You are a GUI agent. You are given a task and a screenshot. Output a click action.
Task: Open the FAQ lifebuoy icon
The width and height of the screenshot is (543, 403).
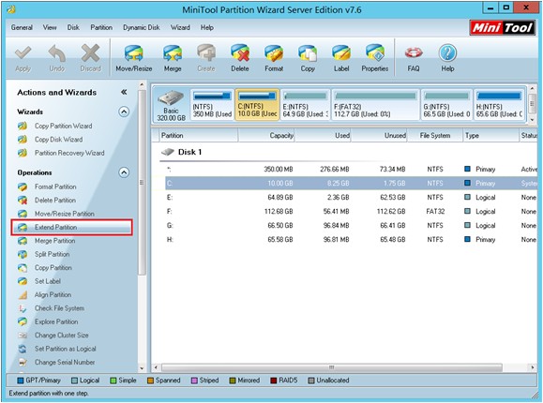[x=414, y=53]
